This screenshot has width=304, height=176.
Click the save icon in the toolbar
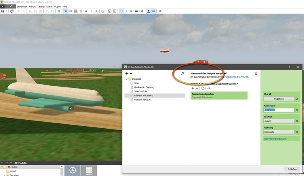click(2, 11)
